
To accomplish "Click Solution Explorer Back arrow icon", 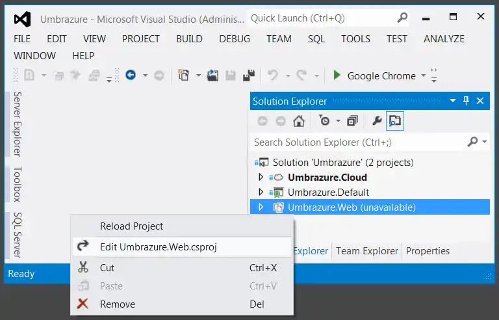I will (262, 121).
